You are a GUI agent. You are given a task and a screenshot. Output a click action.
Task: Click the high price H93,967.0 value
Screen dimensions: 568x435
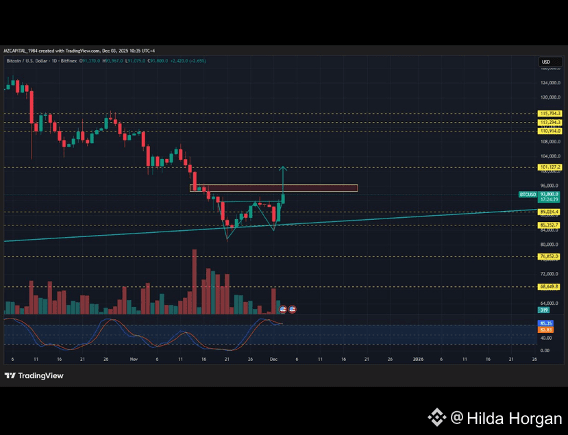(113, 61)
